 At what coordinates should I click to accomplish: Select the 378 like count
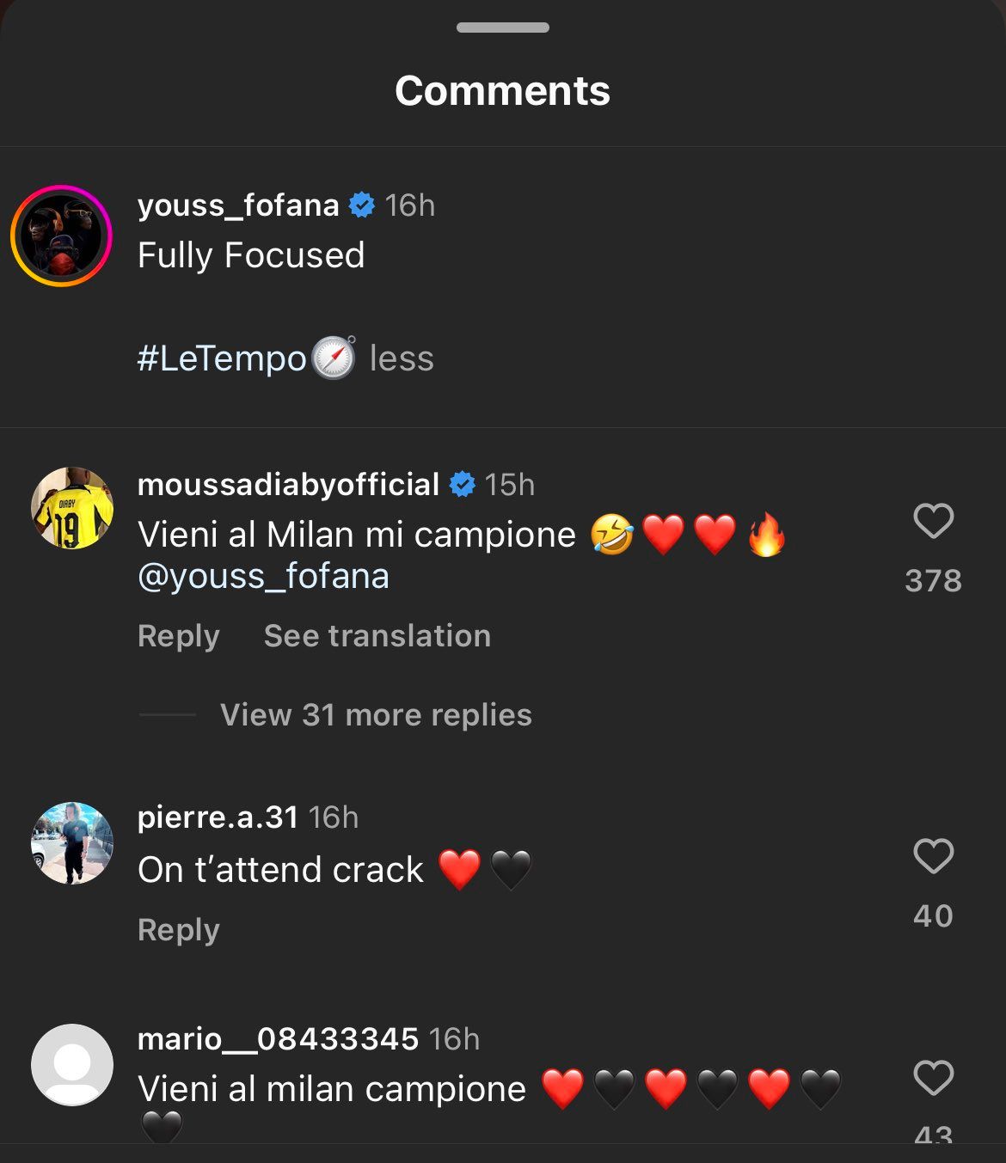[934, 580]
